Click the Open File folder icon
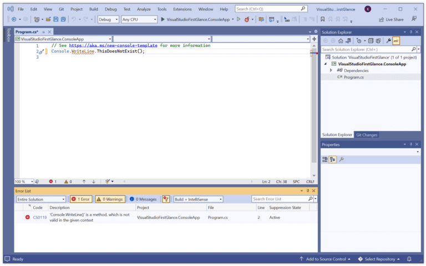This screenshot has width=426, height=266. click(48, 19)
